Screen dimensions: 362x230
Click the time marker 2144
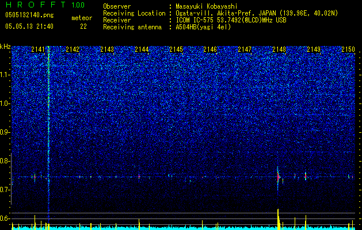pos(142,49)
